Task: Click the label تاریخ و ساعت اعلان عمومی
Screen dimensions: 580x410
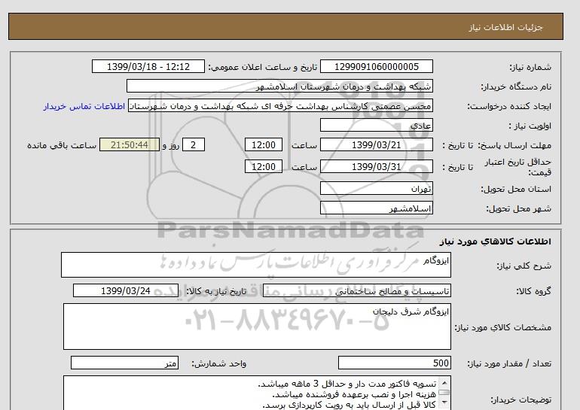Action: pos(263,67)
